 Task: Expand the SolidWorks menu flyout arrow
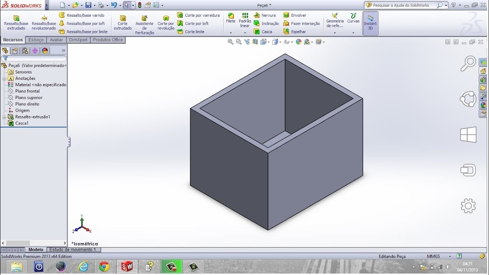point(47,5)
